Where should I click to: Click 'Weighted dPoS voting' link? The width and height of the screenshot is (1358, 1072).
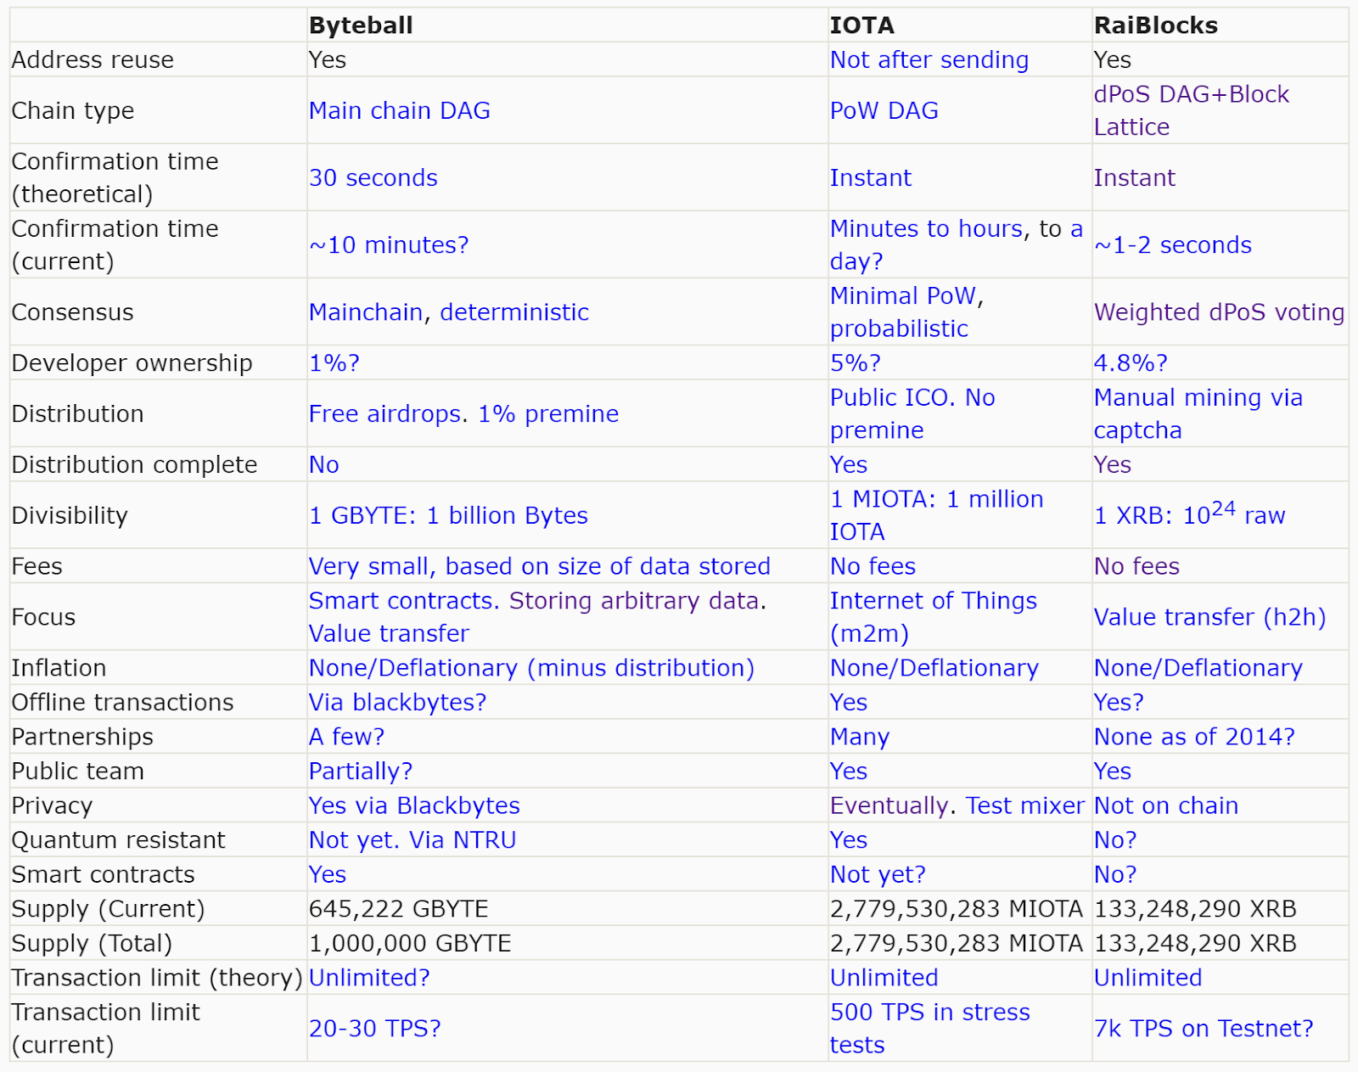coord(1219,312)
